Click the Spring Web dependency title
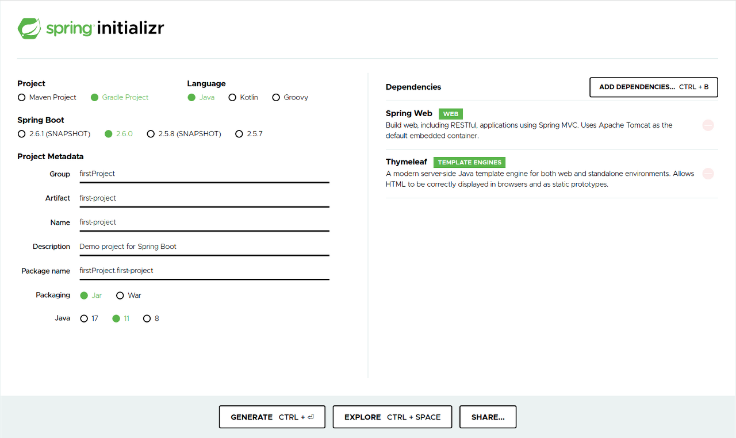The image size is (736, 438). click(409, 113)
